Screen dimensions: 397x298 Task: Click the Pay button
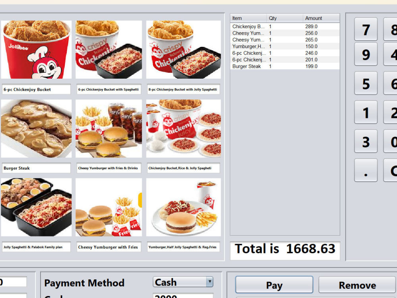274,284
